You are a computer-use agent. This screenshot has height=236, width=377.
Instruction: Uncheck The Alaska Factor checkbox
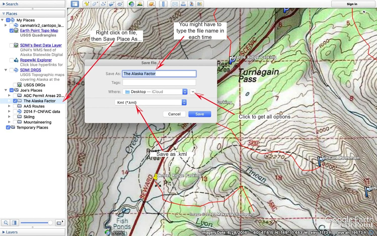coord(15,101)
